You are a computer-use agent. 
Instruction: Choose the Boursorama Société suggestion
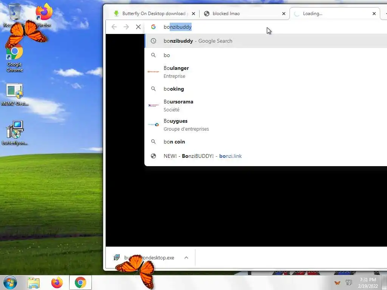click(x=266, y=105)
